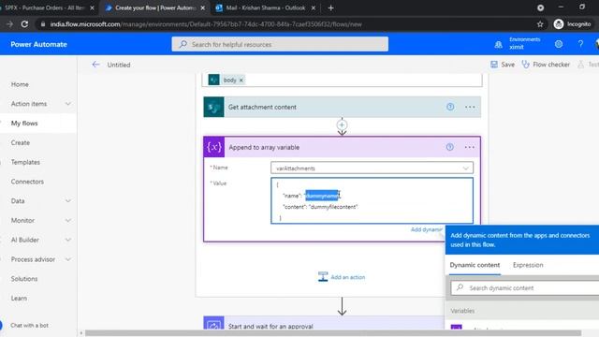This screenshot has height=337, width=599.
Task: Open Learn in the sidebar
Action: tap(19, 298)
